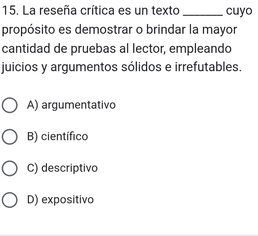This screenshot has width=258, height=236.
Task: Select the radio button for option C
Action: [x=10, y=168]
